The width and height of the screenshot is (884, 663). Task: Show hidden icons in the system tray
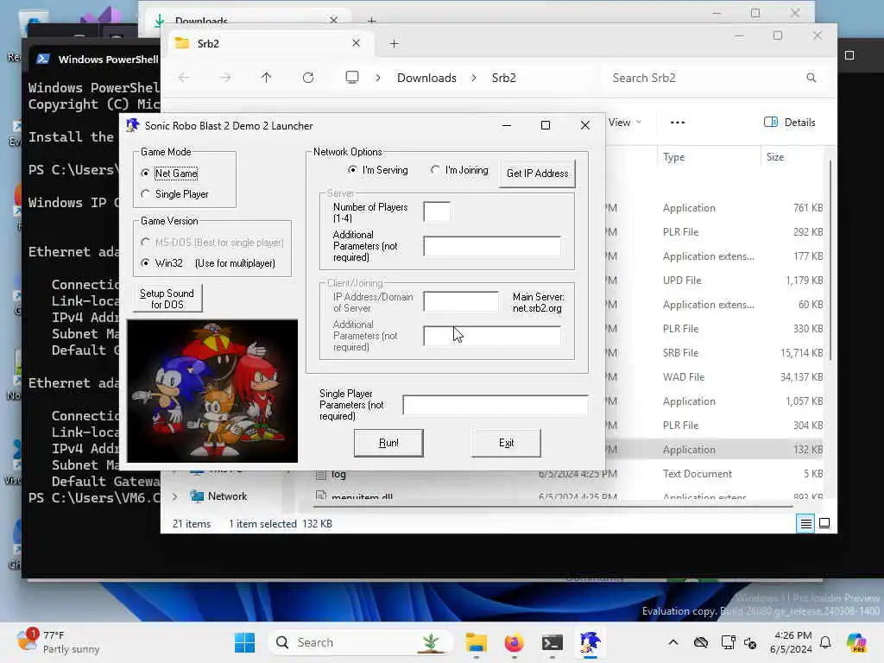click(673, 642)
